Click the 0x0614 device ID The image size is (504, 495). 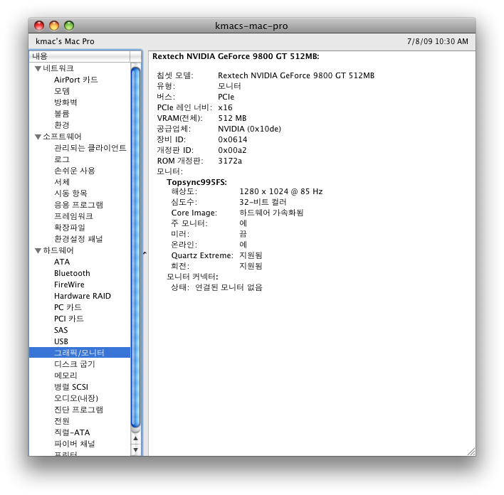pyautogui.click(x=232, y=139)
